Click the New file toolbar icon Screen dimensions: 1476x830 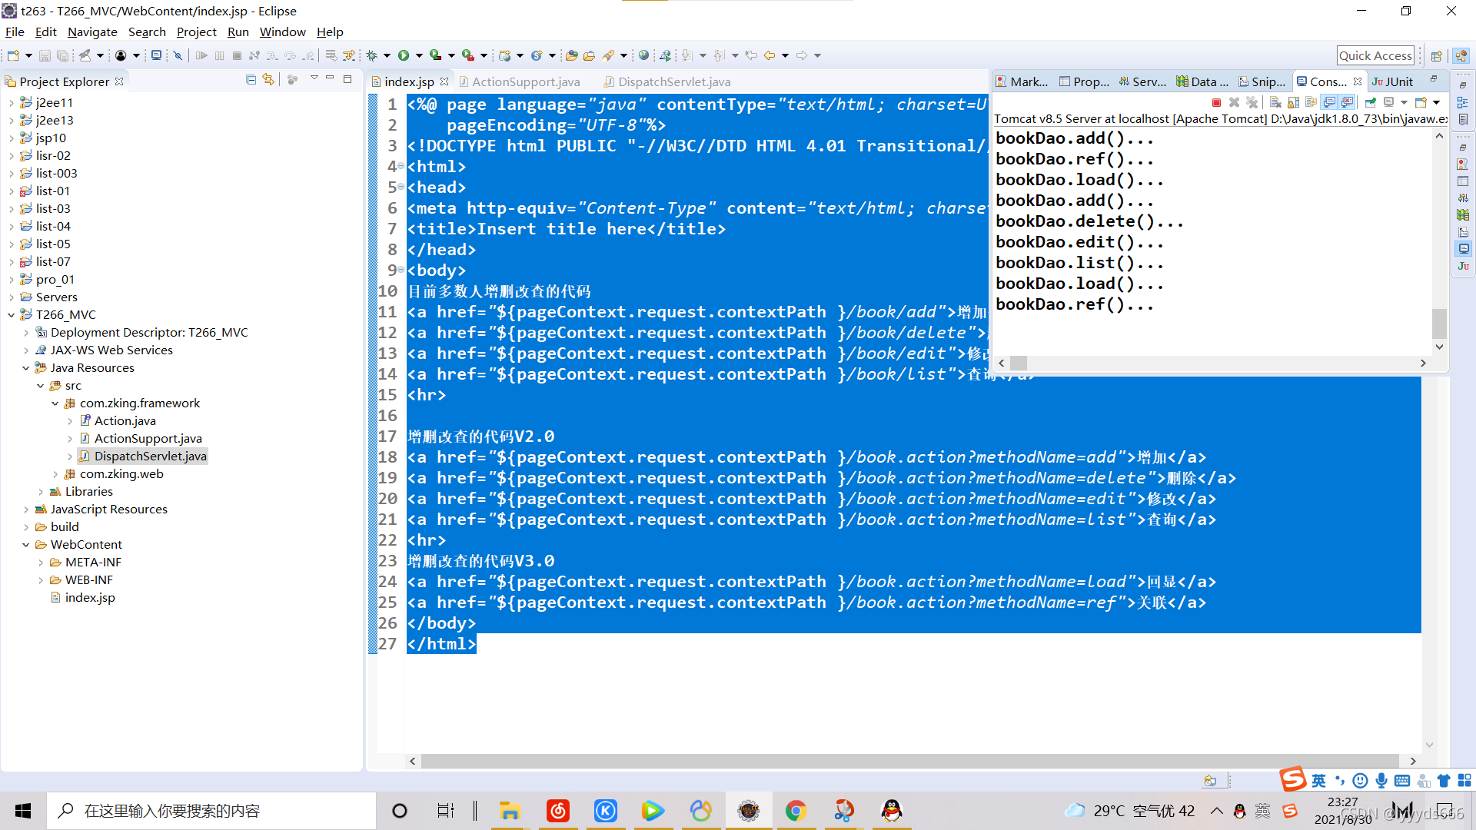pos(13,55)
